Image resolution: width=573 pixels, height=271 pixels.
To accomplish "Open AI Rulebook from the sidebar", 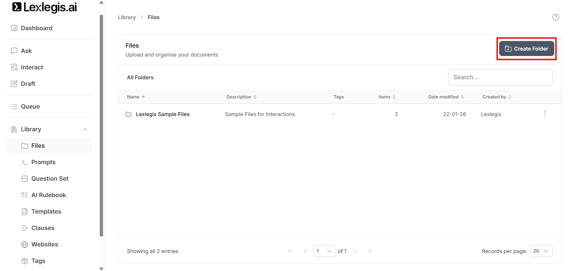I will (x=48, y=195).
